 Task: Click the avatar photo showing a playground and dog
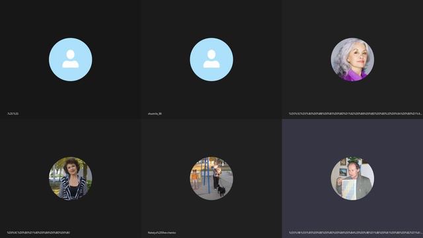coord(211,178)
